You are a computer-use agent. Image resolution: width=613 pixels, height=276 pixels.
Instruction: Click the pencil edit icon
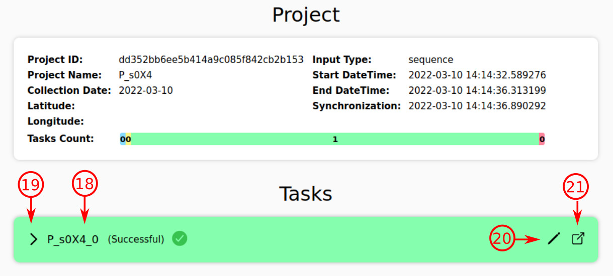(x=554, y=239)
